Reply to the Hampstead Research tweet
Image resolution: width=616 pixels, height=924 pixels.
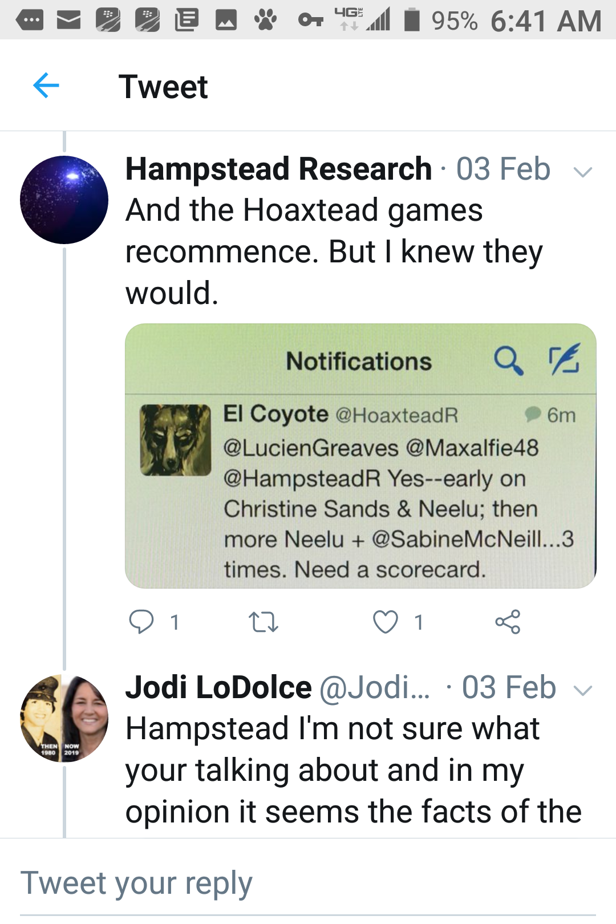point(141,622)
